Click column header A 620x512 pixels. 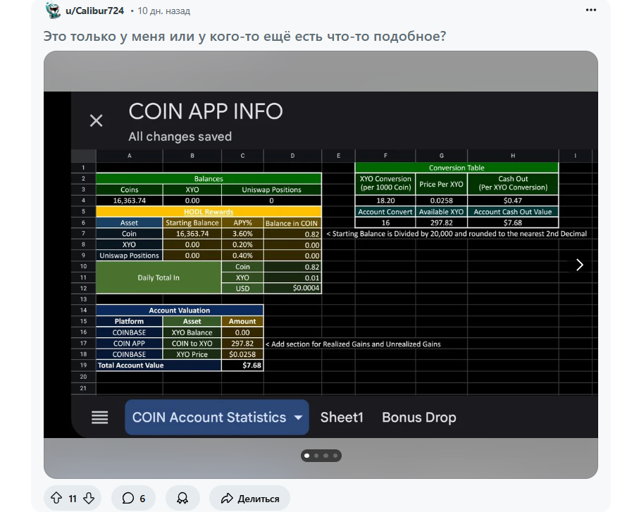(130, 156)
